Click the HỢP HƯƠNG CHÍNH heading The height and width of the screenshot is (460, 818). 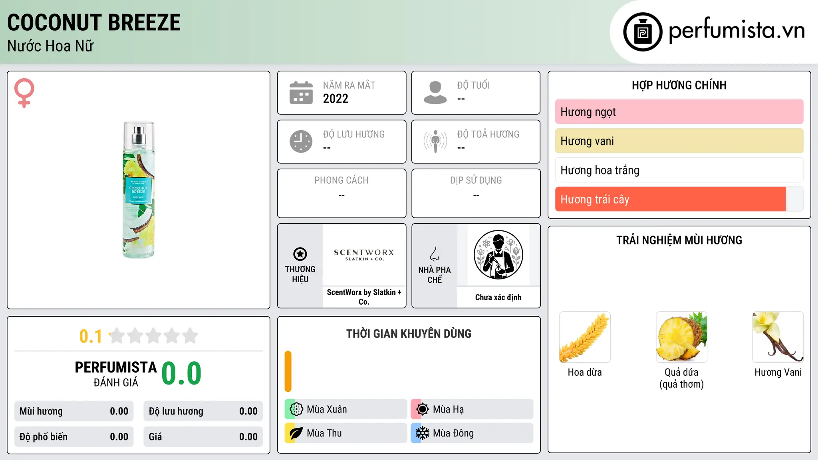(x=679, y=85)
